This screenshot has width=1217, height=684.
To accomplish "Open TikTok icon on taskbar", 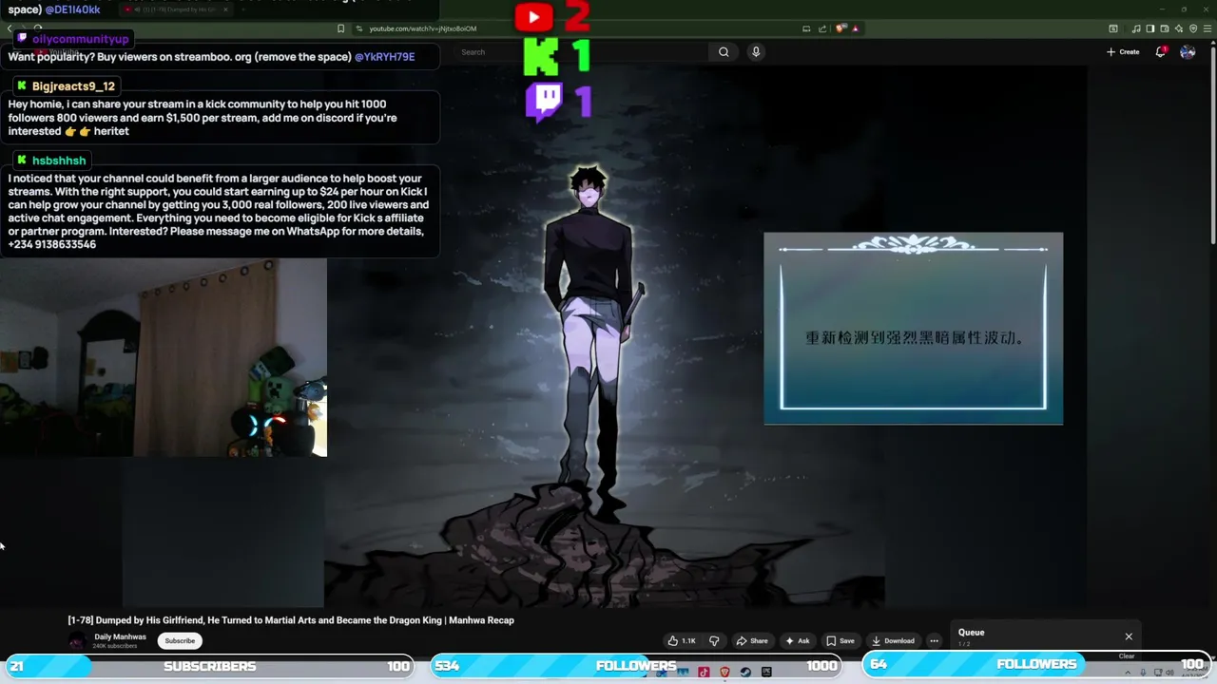I will pos(704,673).
